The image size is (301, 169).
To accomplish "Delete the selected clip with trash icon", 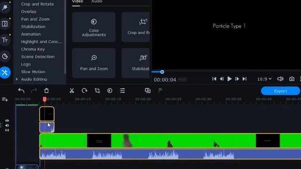I will pyautogui.click(x=47, y=91).
